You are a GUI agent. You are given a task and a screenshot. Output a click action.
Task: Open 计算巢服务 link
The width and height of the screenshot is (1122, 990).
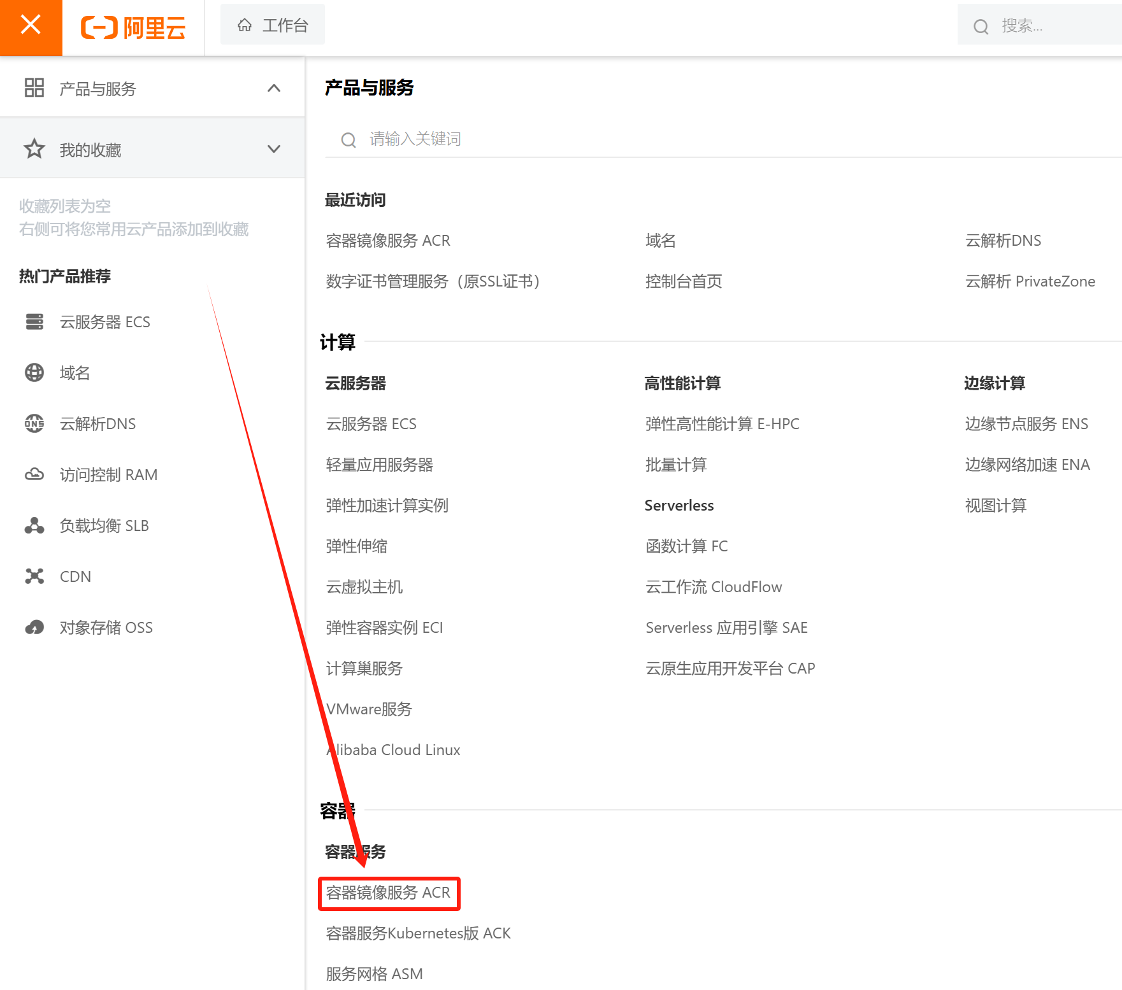point(364,668)
